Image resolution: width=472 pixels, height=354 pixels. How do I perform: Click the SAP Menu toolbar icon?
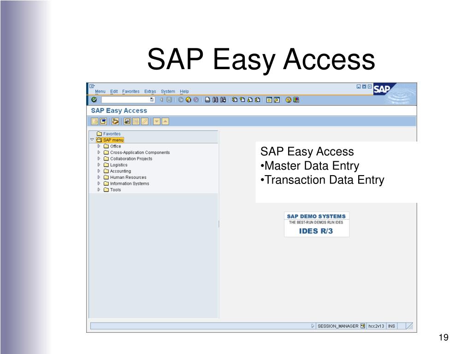[x=103, y=121]
